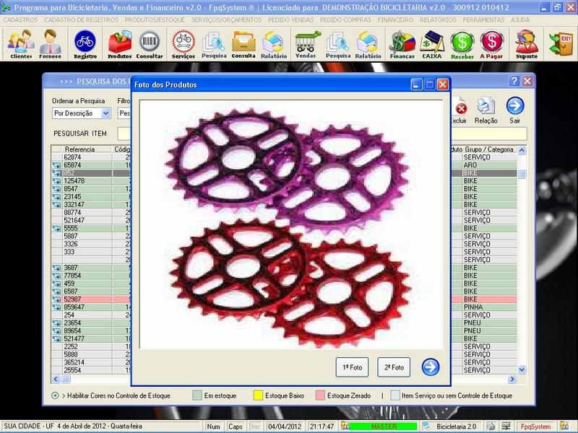Click FpqSystem status bar label
Screen dimensions: 578x433
coord(535,427)
